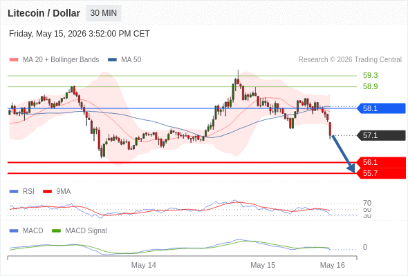The height and width of the screenshot is (276, 408).
Task: Click the May 14 time axis label
Action: click(144, 265)
